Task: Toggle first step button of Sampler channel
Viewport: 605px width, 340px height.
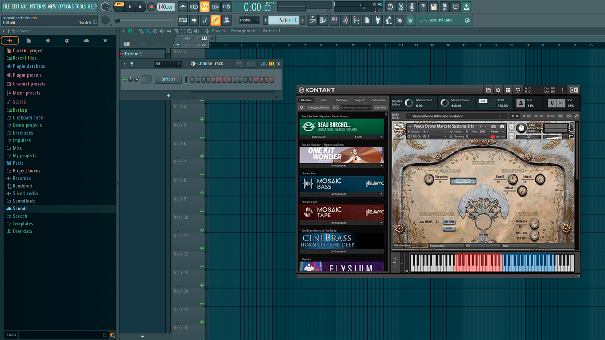Action: point(193,79)
